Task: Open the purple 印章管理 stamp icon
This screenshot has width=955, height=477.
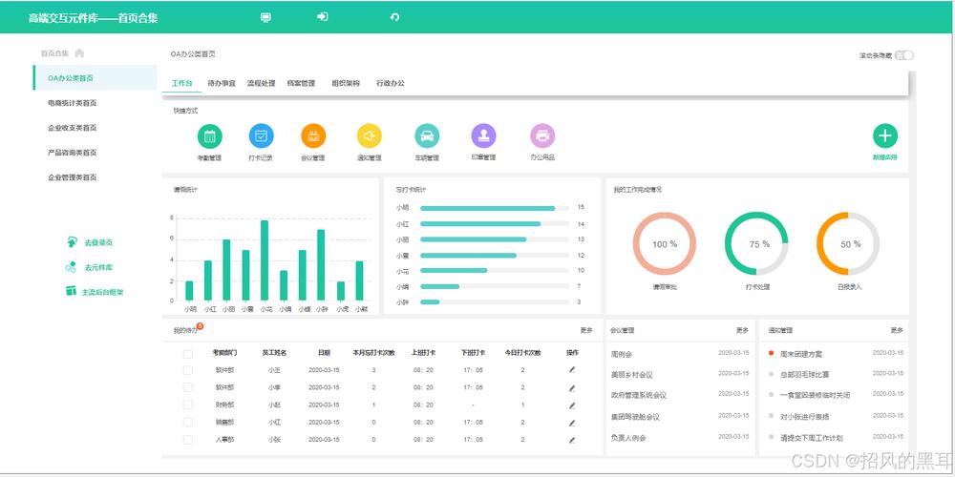Action: click(x=483, y=136)
